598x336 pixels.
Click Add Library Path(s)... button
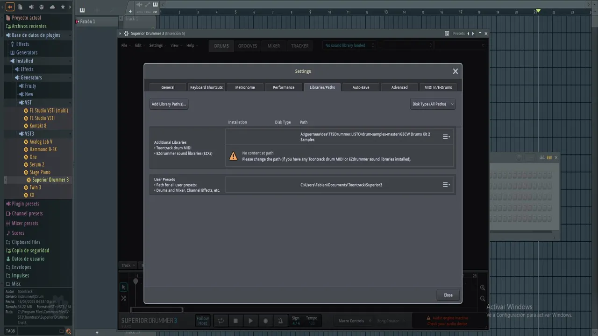point(169,104)
